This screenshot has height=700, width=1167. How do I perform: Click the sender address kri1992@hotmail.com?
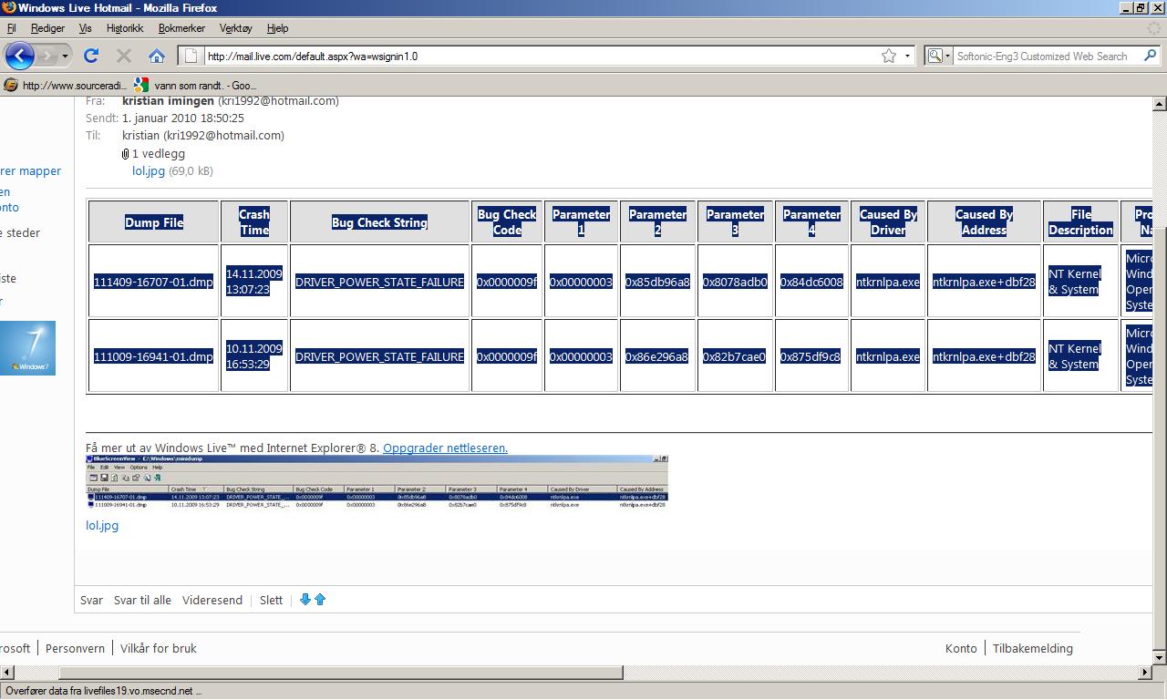coord(277,101)
